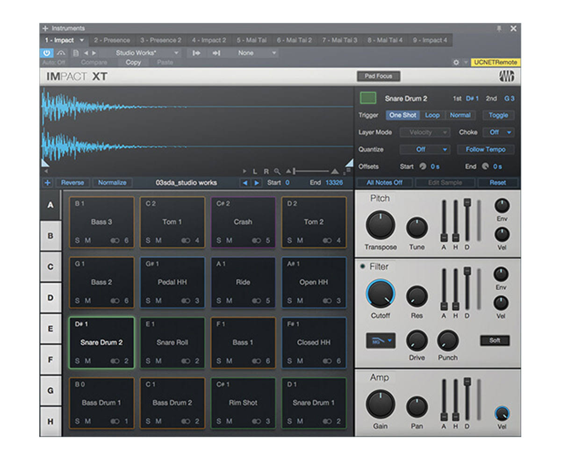Click the Reverse button
The width and height of the screenshot is (561, 460).
click(x=72, y=183)
